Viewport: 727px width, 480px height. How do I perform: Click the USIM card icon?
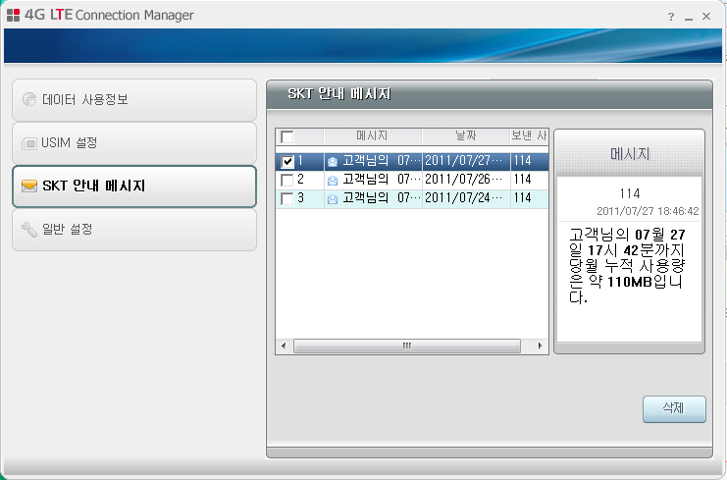29,143
